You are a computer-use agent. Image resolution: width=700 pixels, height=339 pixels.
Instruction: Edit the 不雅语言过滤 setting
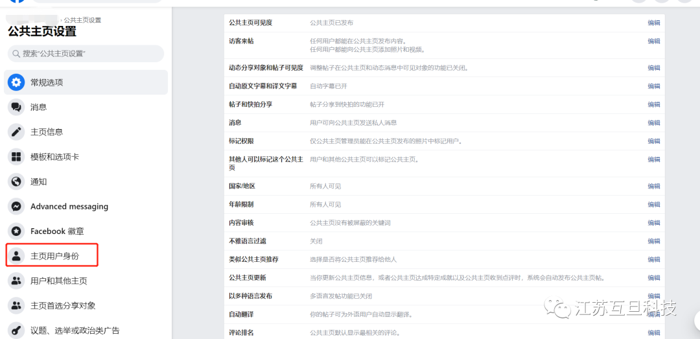653,241
